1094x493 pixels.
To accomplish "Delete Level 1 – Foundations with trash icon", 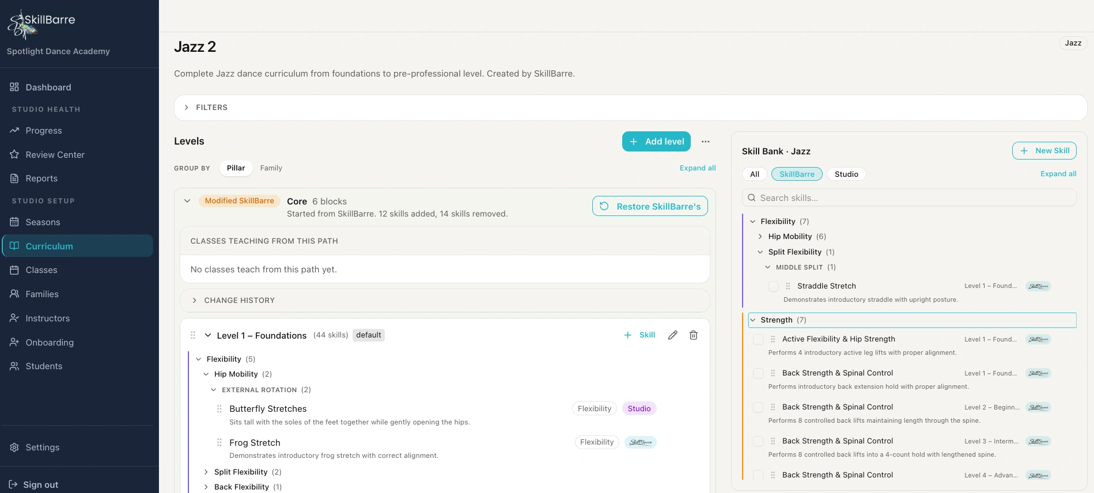I will click(694, 335).
